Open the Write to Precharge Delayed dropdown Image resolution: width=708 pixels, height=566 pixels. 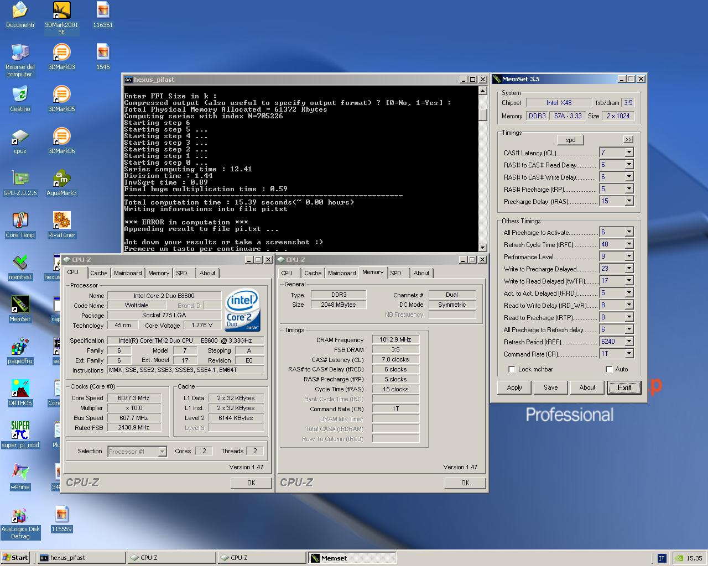[x=629, y=269]
